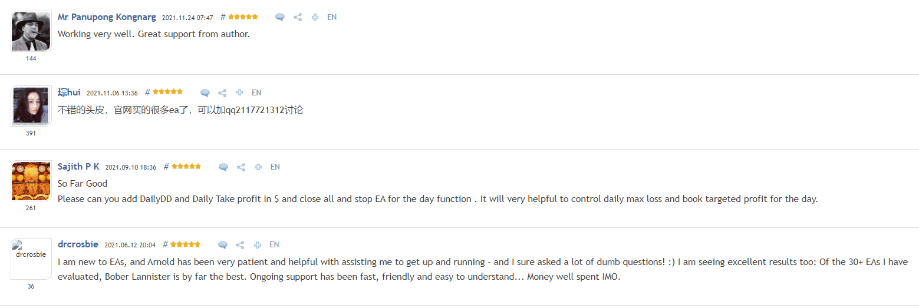919x308 pixels.
Task: Click Mr Panupong Kongnarg's avatar photo
Action: [x=31, y=31]
